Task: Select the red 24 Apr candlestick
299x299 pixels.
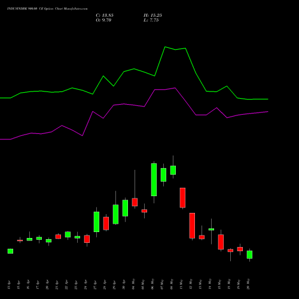Action: 87,239
